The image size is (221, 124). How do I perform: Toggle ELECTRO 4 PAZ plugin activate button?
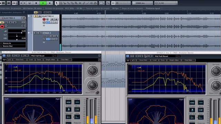4,56
